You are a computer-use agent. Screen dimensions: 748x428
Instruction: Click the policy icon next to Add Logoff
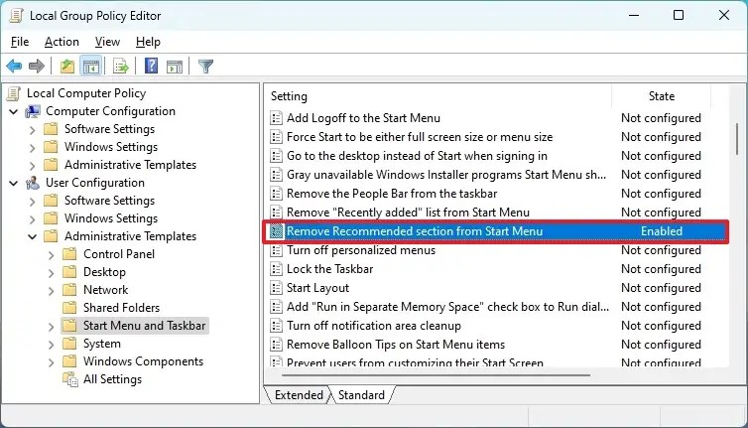tap(276, 118)
